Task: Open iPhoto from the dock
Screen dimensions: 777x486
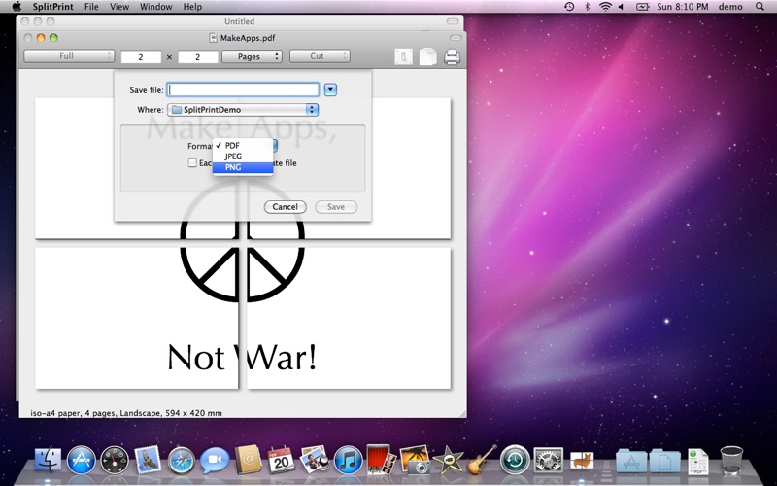Action: pos(415,459)
